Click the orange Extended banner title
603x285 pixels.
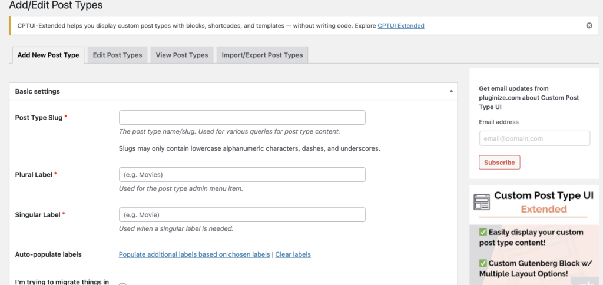(x=544, y=209)
